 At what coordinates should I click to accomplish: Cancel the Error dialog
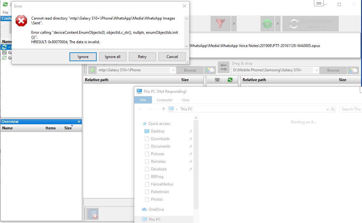[x=172, y=57]
